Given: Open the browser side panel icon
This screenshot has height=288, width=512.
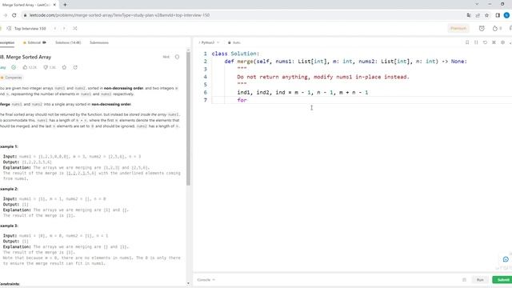Looking at the screenshot, I should click(498, 15).
